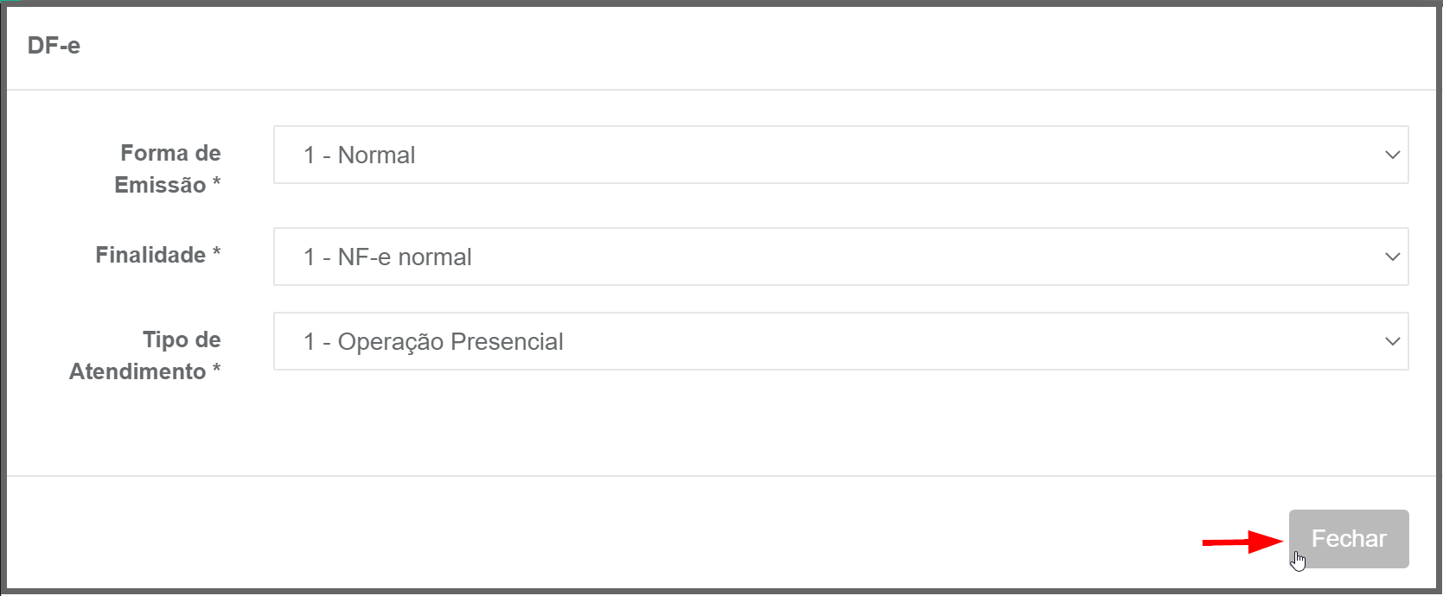Screen dimensions: 1443x596
Task: Click the required asterisk beside Finalidade
Action: (x=216, y=252)
